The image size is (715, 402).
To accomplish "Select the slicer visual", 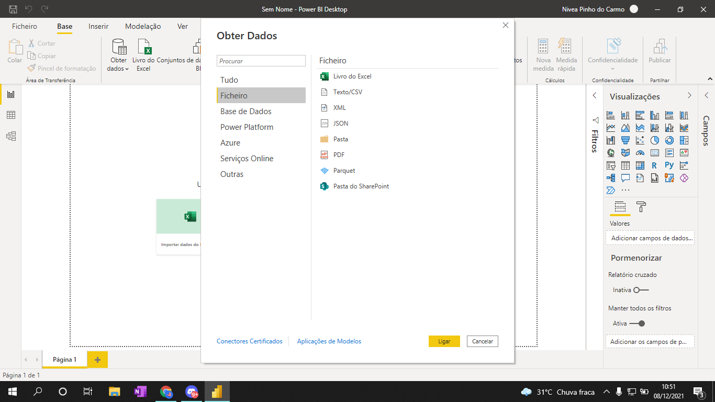I will tap(611, 165).
